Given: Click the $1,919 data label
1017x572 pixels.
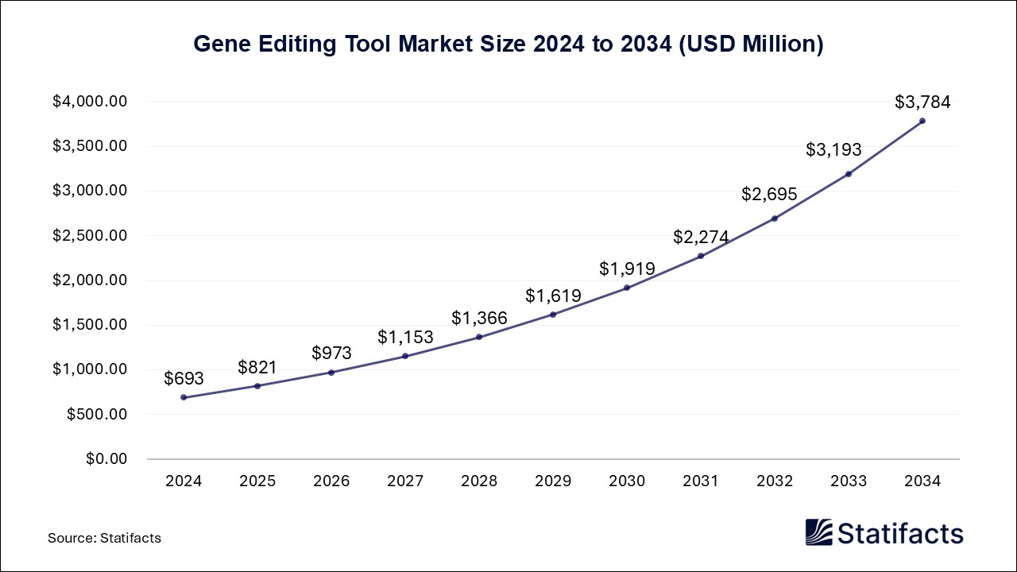Looking at the screenshot, I should pyautogui.click(x=627, y=269).
